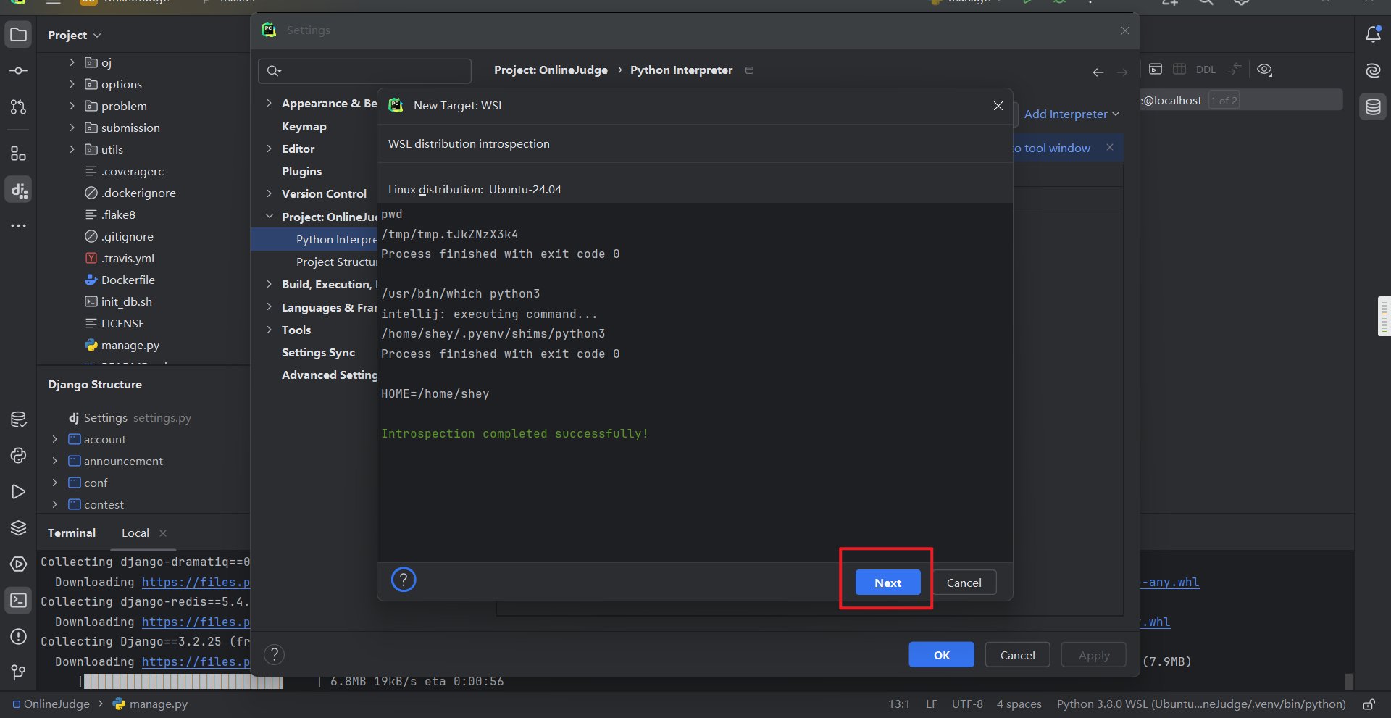Open the Commit tool window icon
The image size is (1391, 718).
[x=19, y=71]
